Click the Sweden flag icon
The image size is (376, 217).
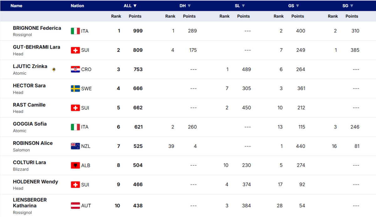click(x=75, y=88)
